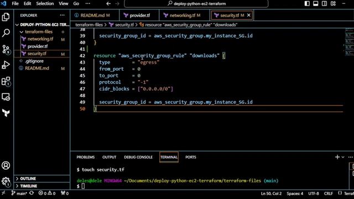Click the command center search box
Image resolution: width=354 pixels, height=199 pixels.
[196, 4]
